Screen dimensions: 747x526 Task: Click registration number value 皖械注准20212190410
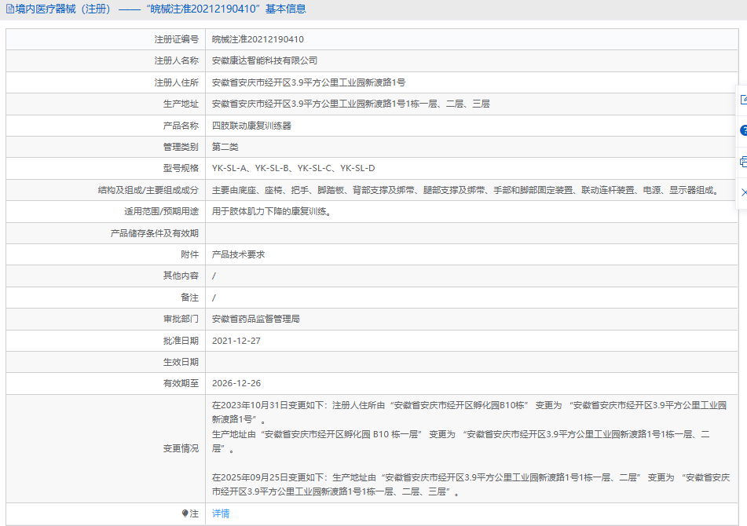258,39
